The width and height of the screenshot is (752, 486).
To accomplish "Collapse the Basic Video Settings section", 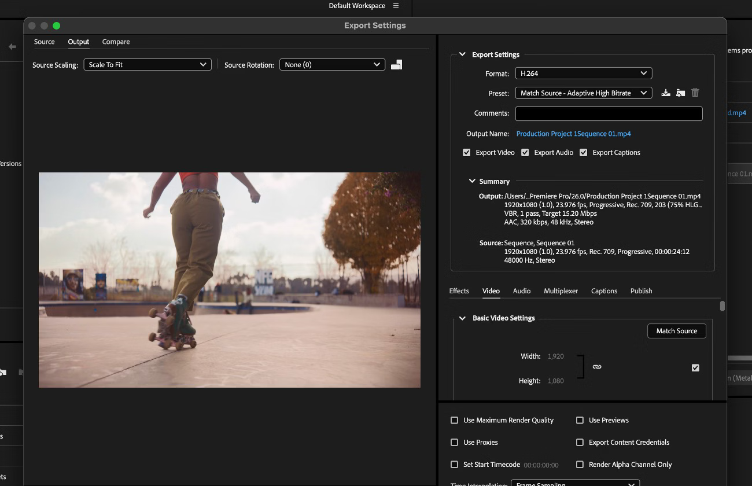I will 462,318.
